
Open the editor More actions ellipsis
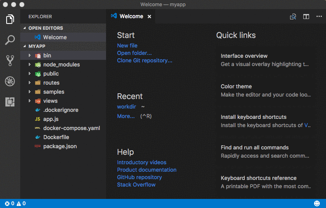pos(319,17)
